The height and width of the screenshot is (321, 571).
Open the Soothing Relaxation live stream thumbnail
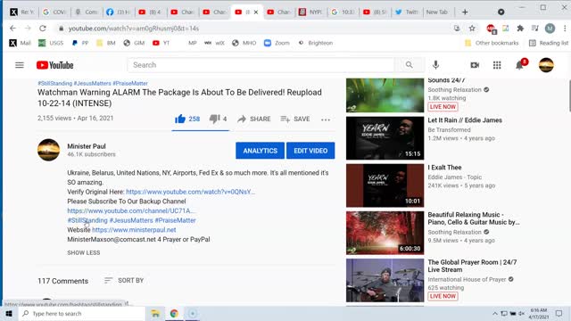(385, 95)
